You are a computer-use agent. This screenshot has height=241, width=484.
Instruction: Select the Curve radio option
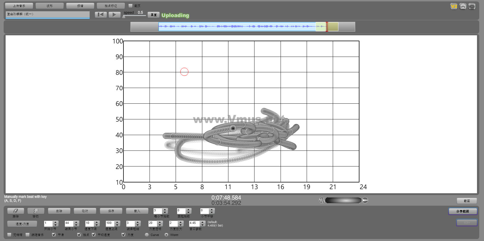[147, 235]
